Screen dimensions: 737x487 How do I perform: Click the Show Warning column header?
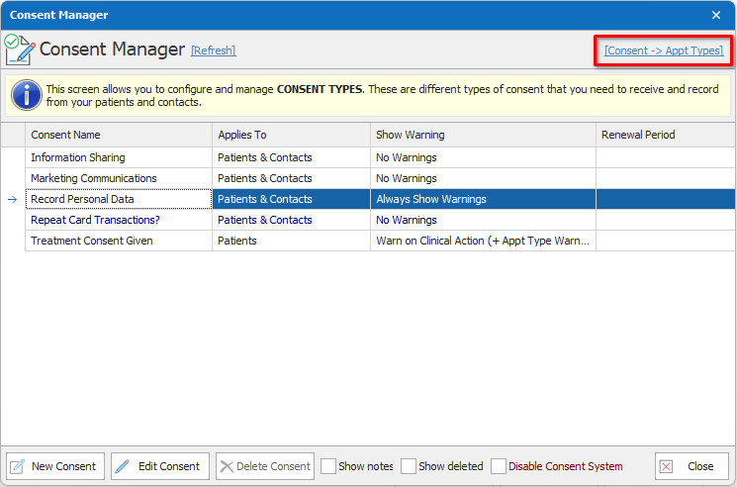coord(483,135)
